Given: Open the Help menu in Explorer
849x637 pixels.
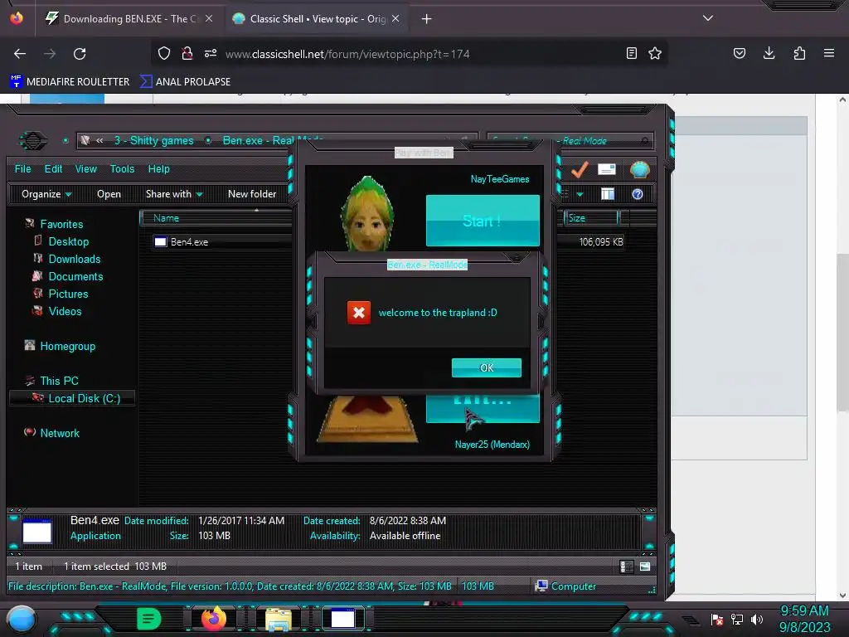Looking at the screenshot, I should [x=158, y=169].
